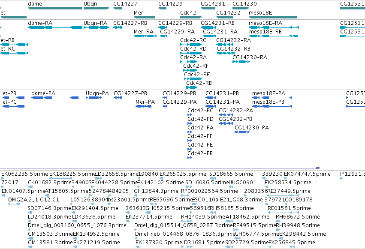
Task: Select the Cdc42-RB transcript
Action: click(x=192, y=88)
